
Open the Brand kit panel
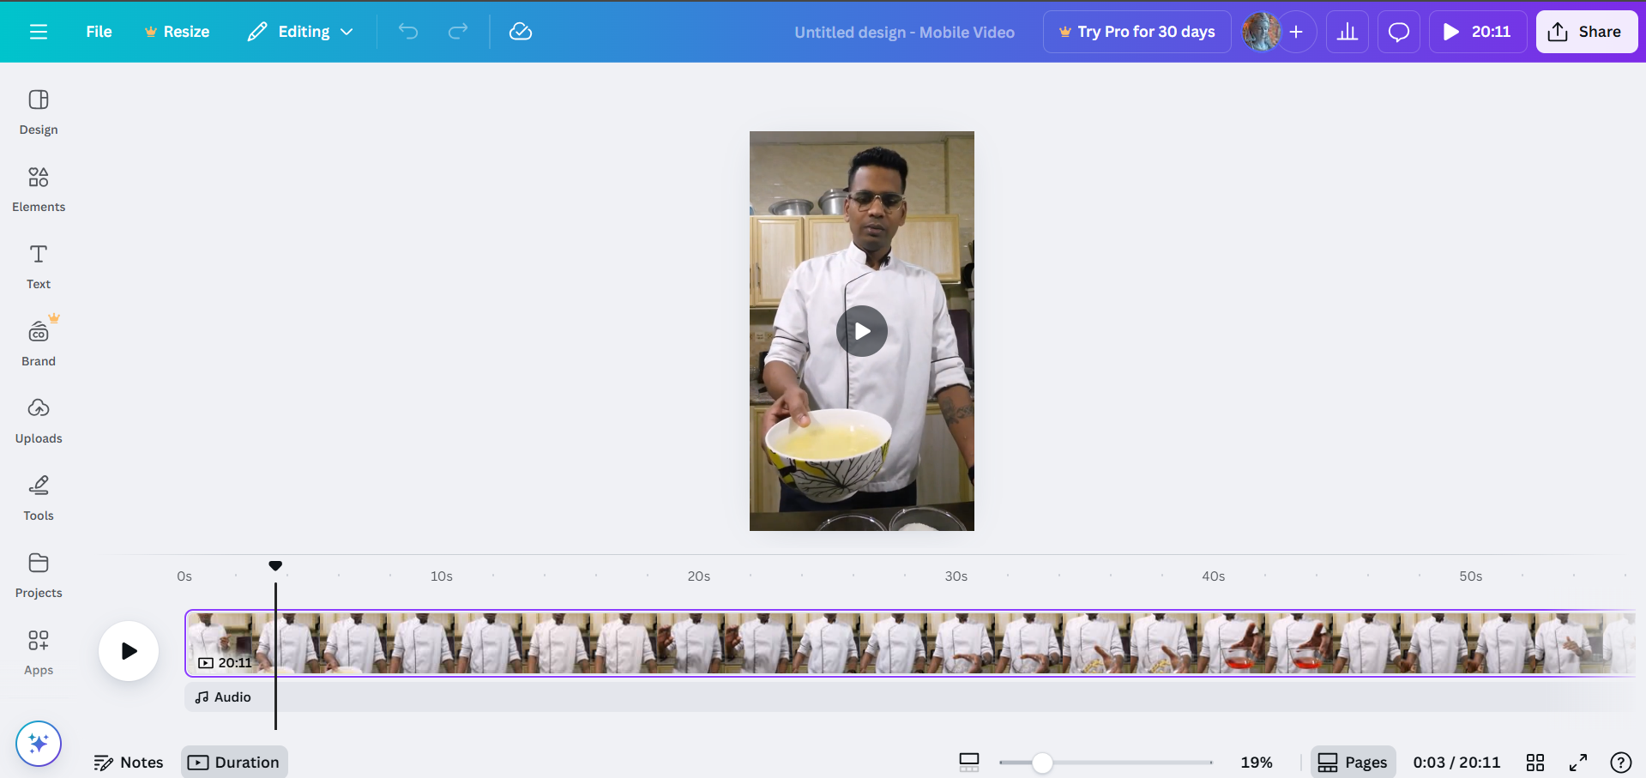39,343
